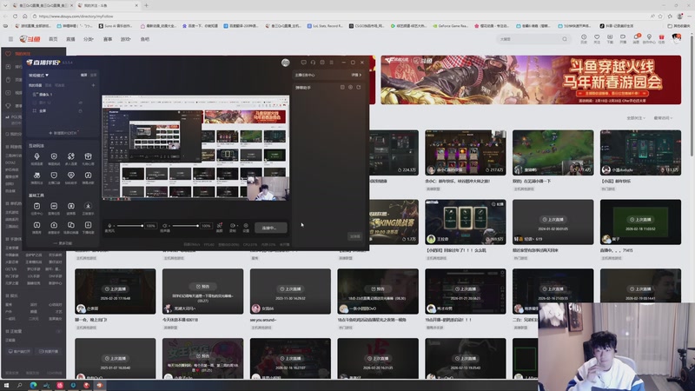This screenshot has width=695, height=391.
Task: Add a new scene with the plus icon
Action: click(x=93, y=85)
